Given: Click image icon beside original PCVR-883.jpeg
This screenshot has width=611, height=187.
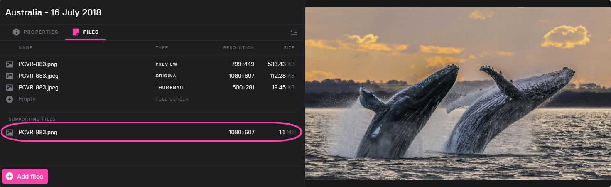Looking at the screenshot, I should coord(10,76).
